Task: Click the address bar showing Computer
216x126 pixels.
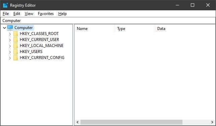Action: [108, 21]
